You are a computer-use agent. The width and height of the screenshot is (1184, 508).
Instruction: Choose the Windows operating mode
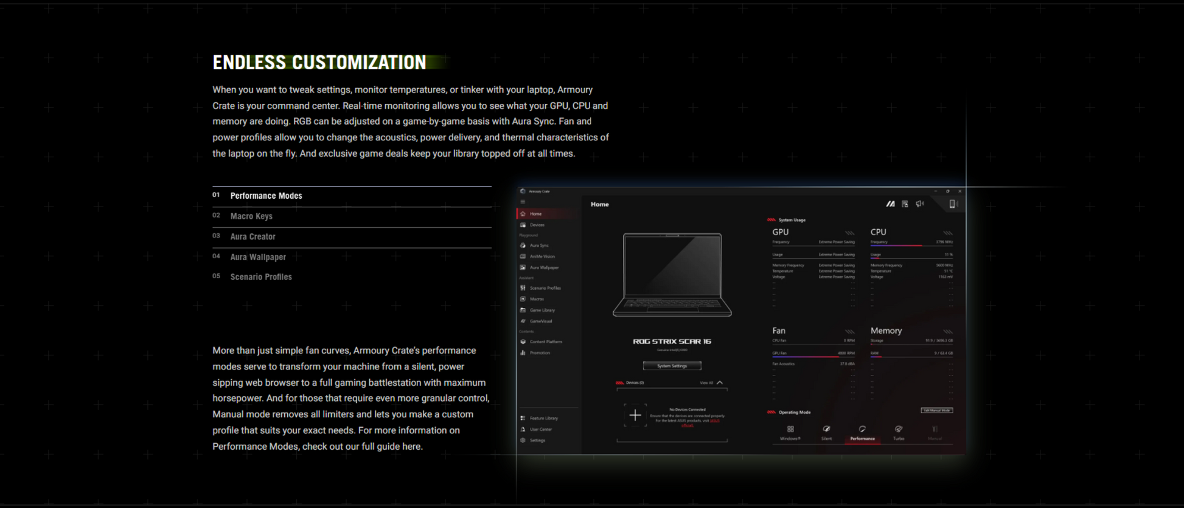790,433
